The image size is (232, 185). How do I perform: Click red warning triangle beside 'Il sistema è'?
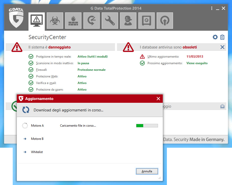coord(17,47)
